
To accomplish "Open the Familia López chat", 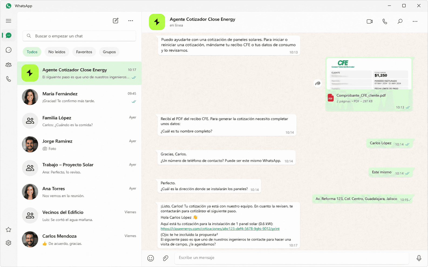I will coord(79,121).
